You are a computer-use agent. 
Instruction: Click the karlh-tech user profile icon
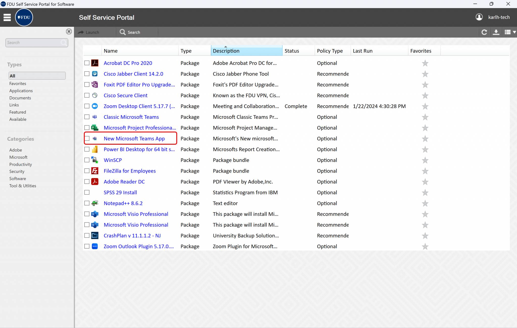(x=479, y=17)
